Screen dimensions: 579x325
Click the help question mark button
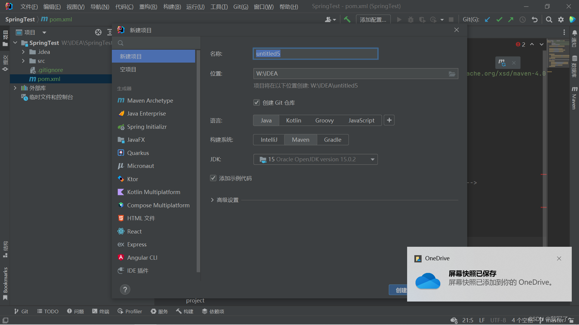(125, 289)
